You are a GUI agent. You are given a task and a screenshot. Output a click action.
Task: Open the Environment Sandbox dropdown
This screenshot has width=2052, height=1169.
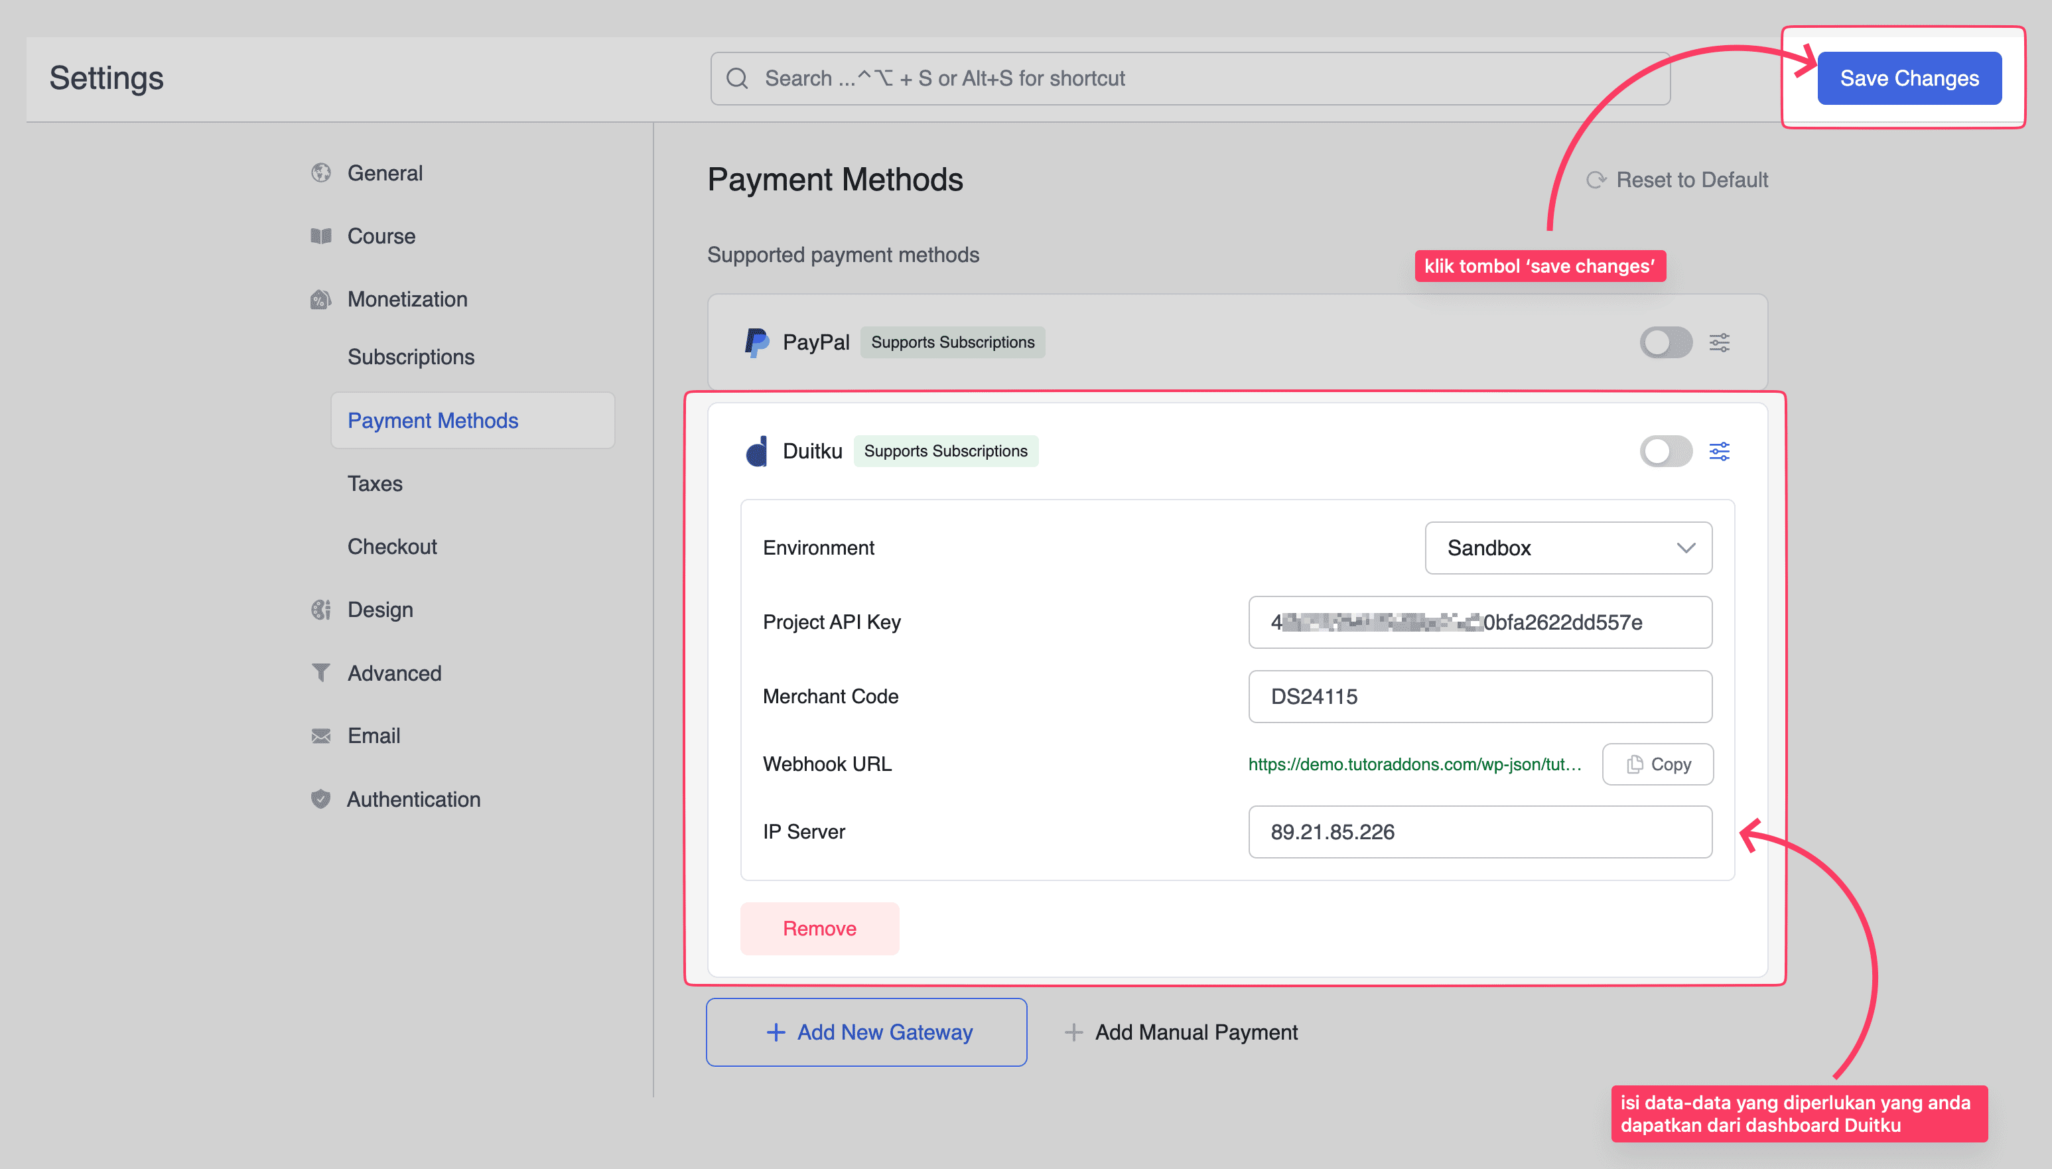coord(1567,549)
